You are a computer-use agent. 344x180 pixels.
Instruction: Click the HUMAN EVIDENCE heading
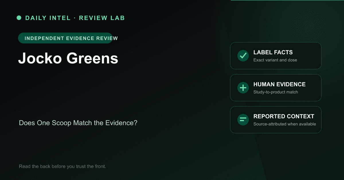(279, 85)
